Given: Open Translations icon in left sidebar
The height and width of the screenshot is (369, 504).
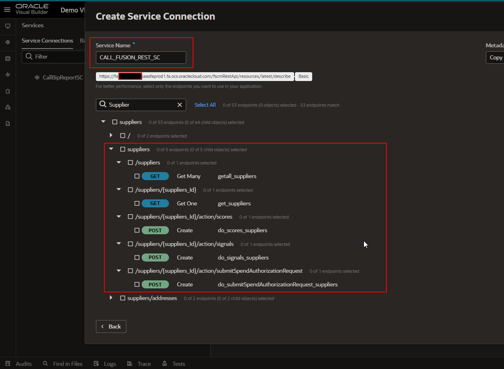Looking at the screenshot, I should (8, 124).
